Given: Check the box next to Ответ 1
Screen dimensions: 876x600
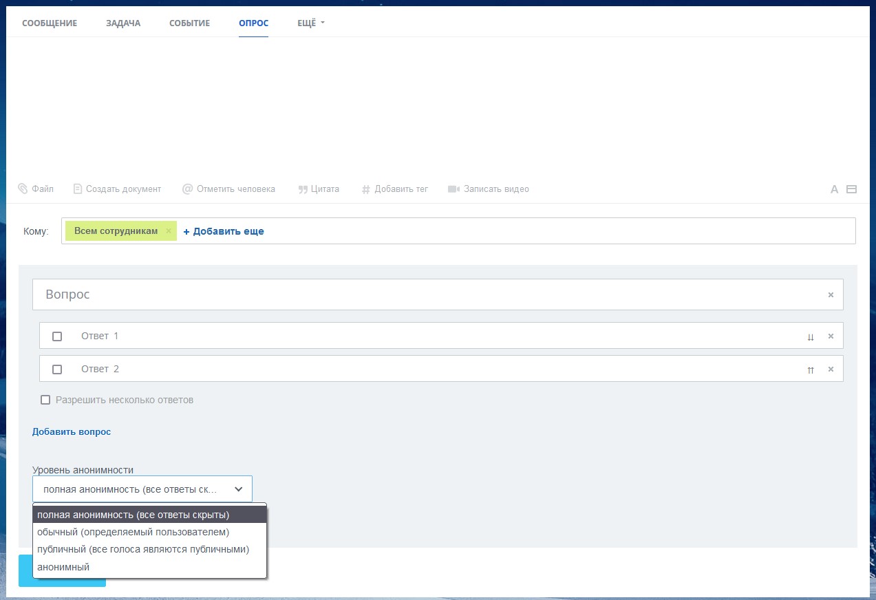Looking at the screenshot, I should coord(57,336).
